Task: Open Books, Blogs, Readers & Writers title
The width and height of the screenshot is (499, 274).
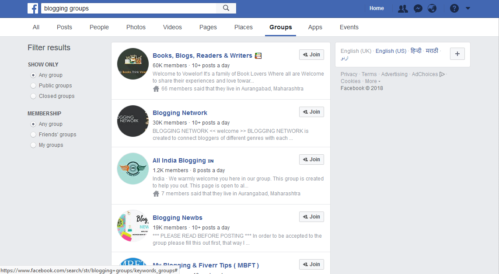Action: tap(202, 55)
